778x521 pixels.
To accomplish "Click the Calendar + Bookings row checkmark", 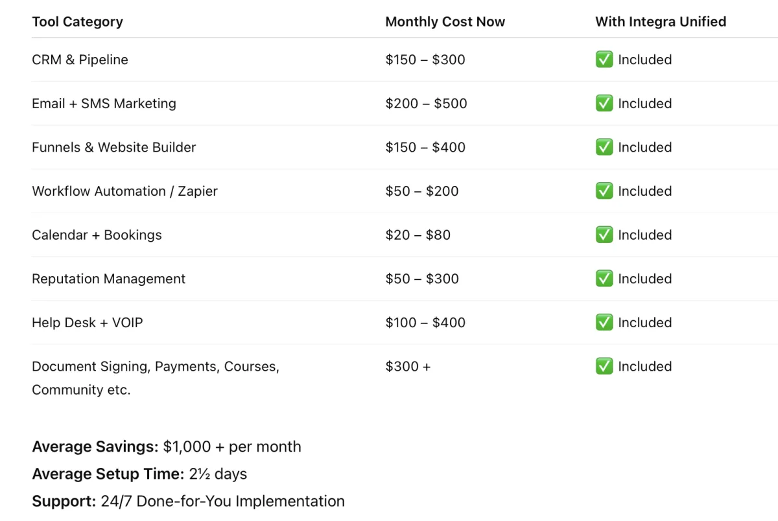I will [604, 235].
